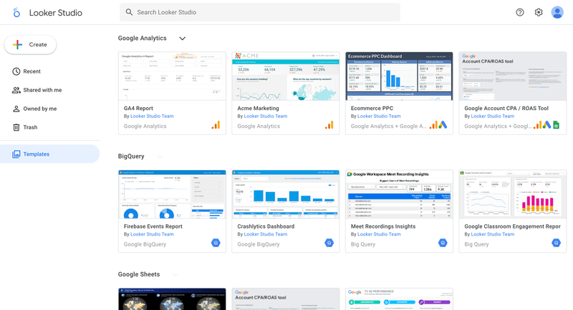Screen dimensions: 573x310
Task: Open the Recent menu item
Action: [49, 71]
